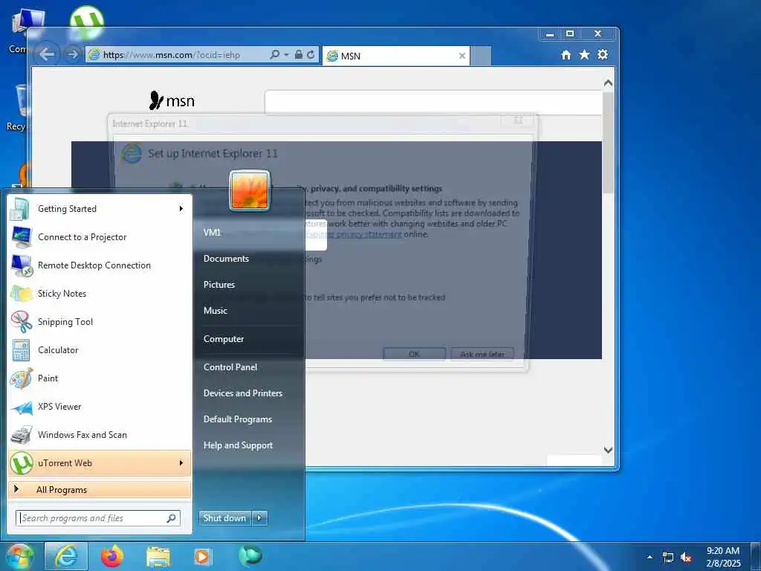Screen dimensions: 761x571
Task: Click the muted volume tray icon
Action: (686, 558)
